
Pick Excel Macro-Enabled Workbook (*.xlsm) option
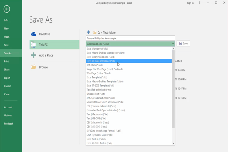point(105,53)
